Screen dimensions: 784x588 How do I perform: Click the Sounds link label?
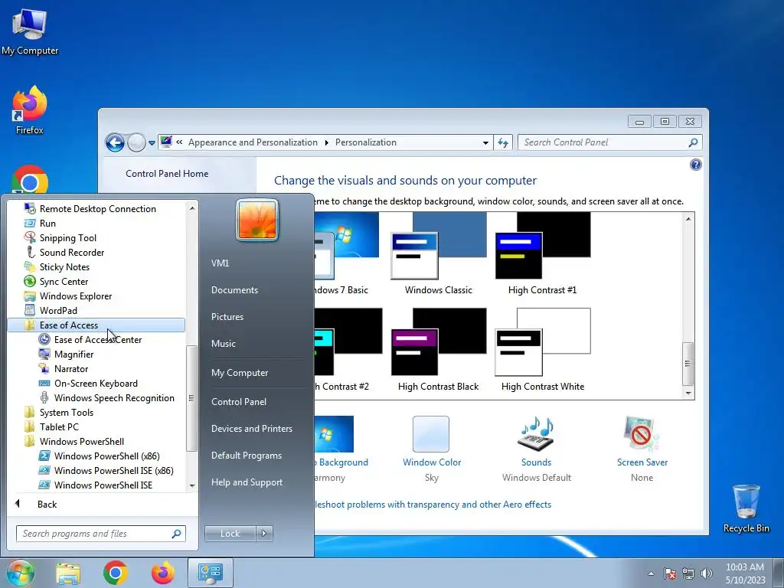pyautogui.click(x=536, y=462)
